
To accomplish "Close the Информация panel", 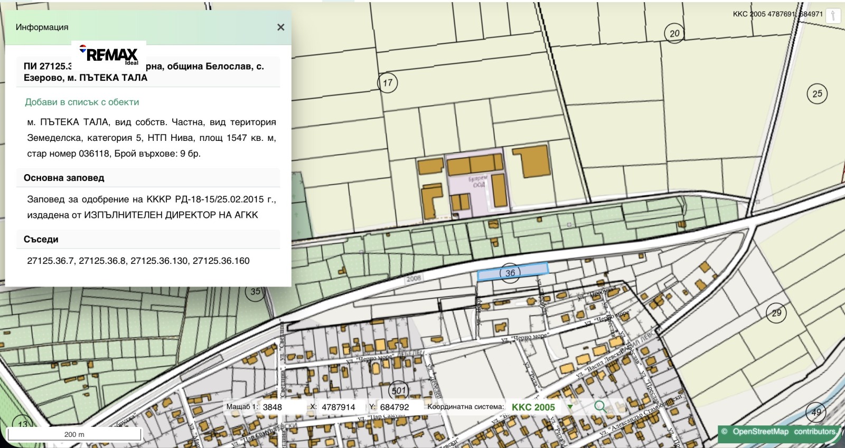I will pyautogui.click(x=281, y=27).
